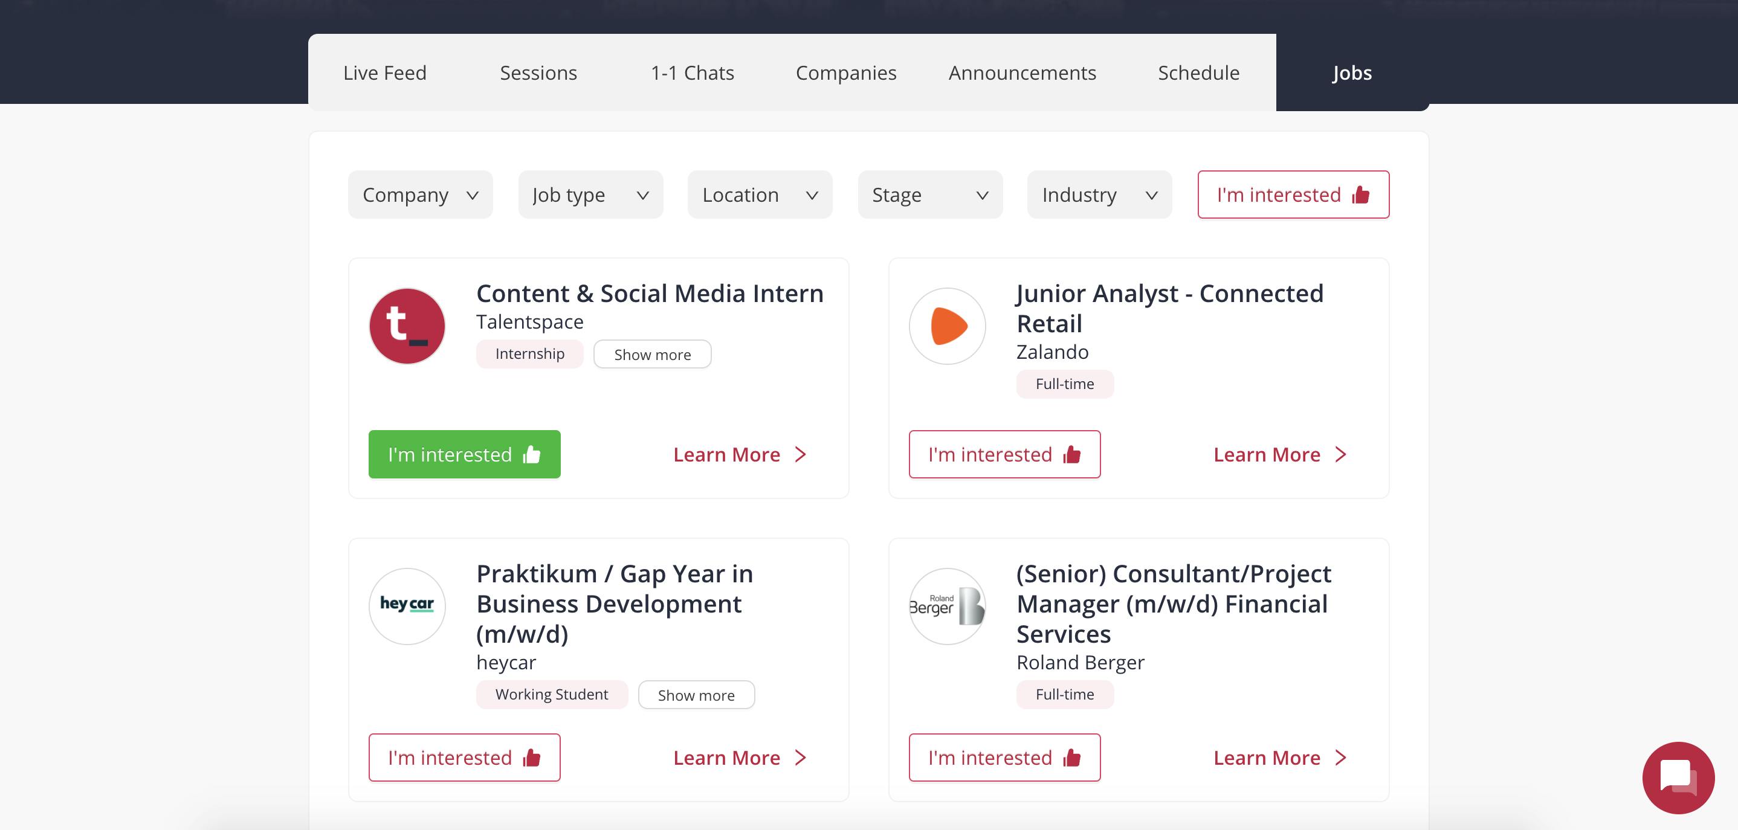
Task: Switch to the Live Feed tab
Action: 384,73
